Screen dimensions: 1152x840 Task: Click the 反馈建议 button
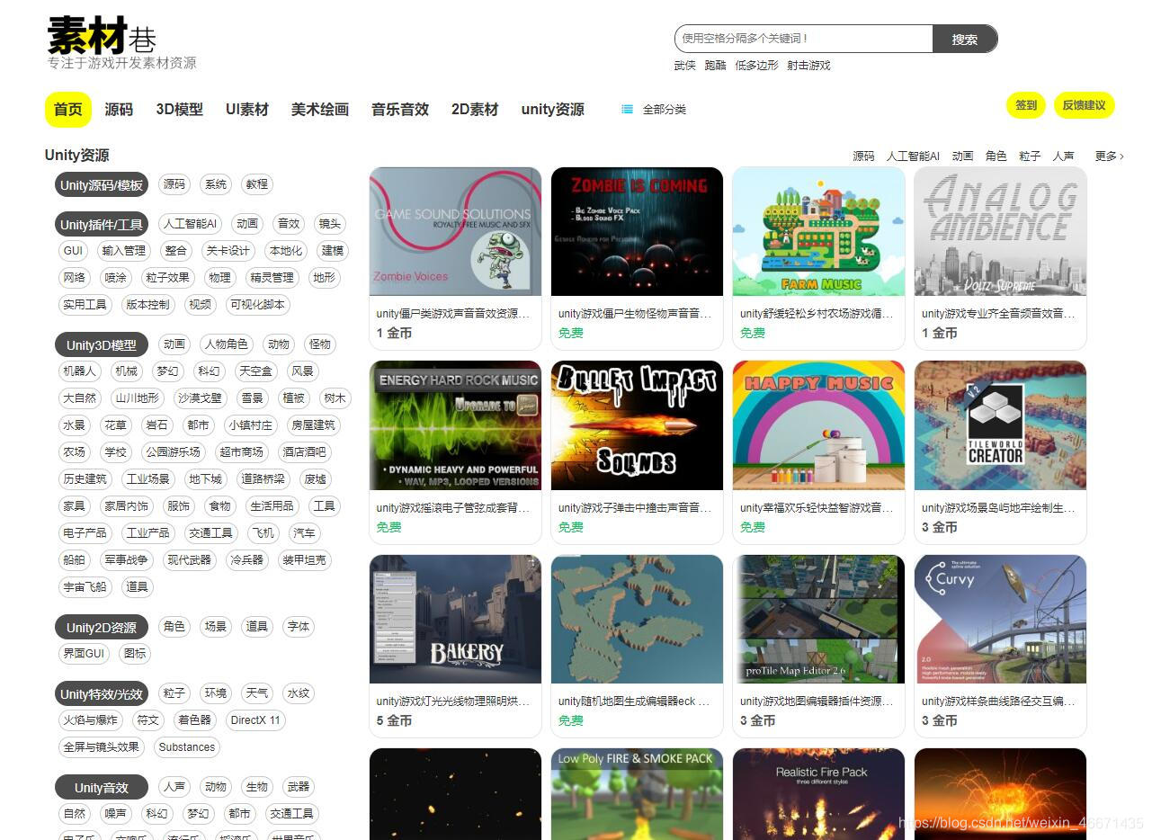click(1084, 105)
